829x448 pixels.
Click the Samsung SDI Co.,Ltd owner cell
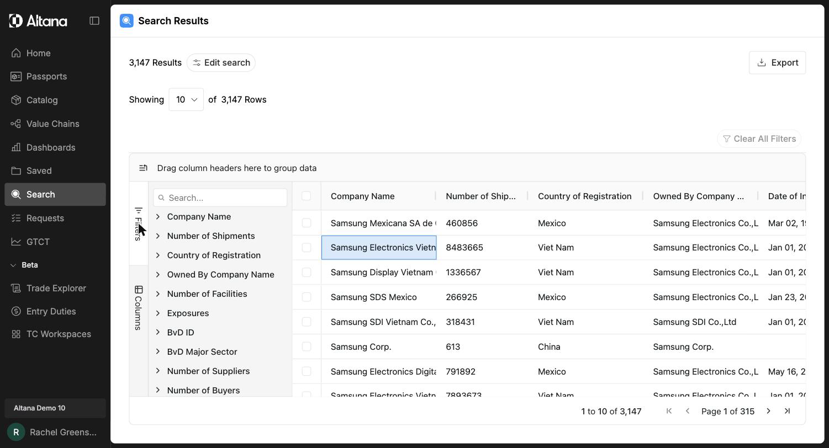(700, 322)
